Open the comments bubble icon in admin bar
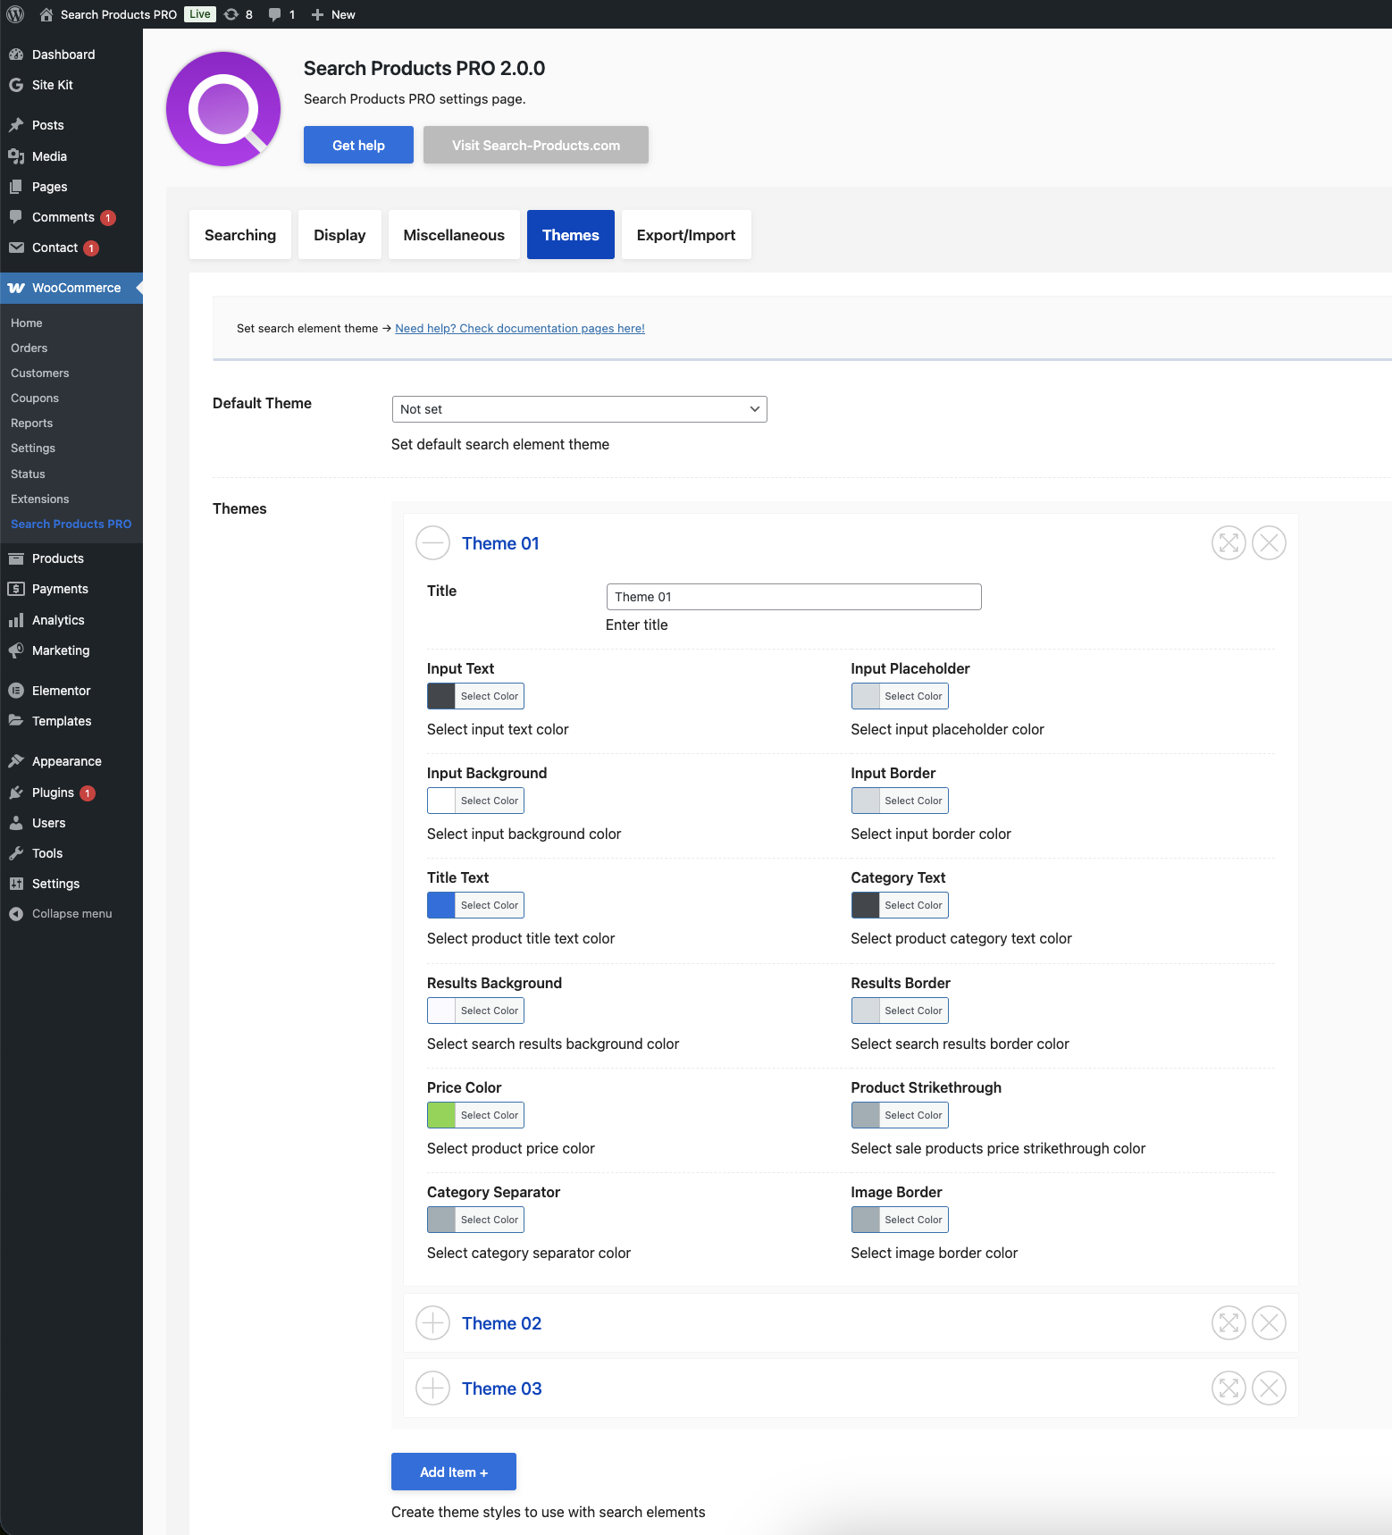 tap(274, 14)
